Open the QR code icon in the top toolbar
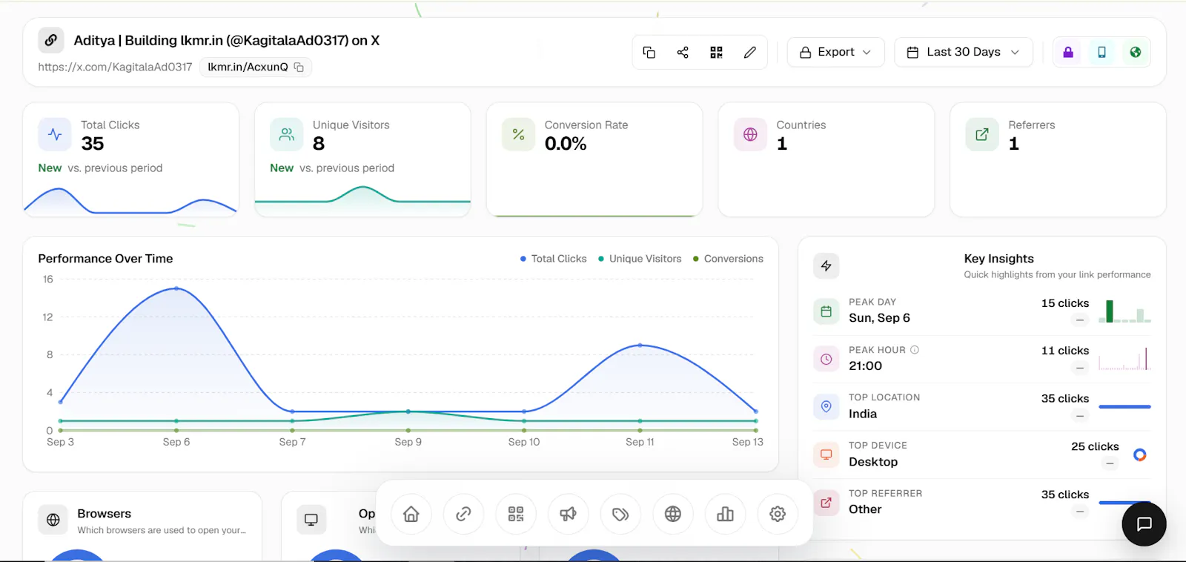1186x562 pixels. (716, 52)
